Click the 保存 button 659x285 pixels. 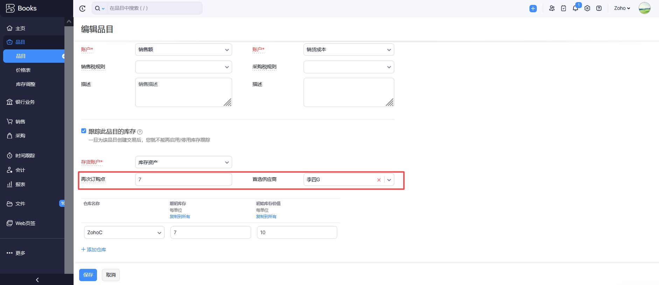pyautogui.click(x=88, y=275)
